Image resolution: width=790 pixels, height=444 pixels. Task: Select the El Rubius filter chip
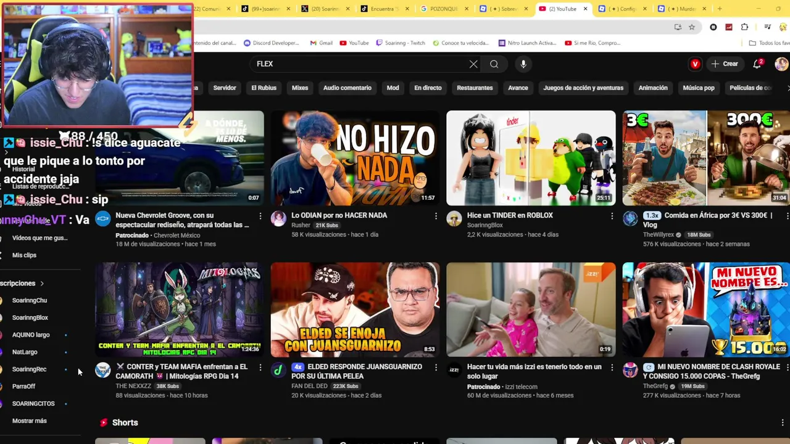coord(264,88)
